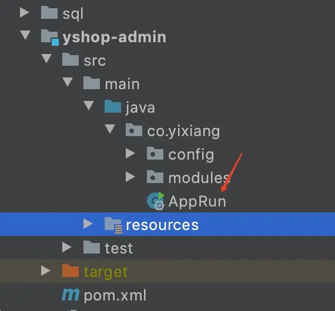Expand the resources folder arrow

pyautogui.click(x=88, y=224)
